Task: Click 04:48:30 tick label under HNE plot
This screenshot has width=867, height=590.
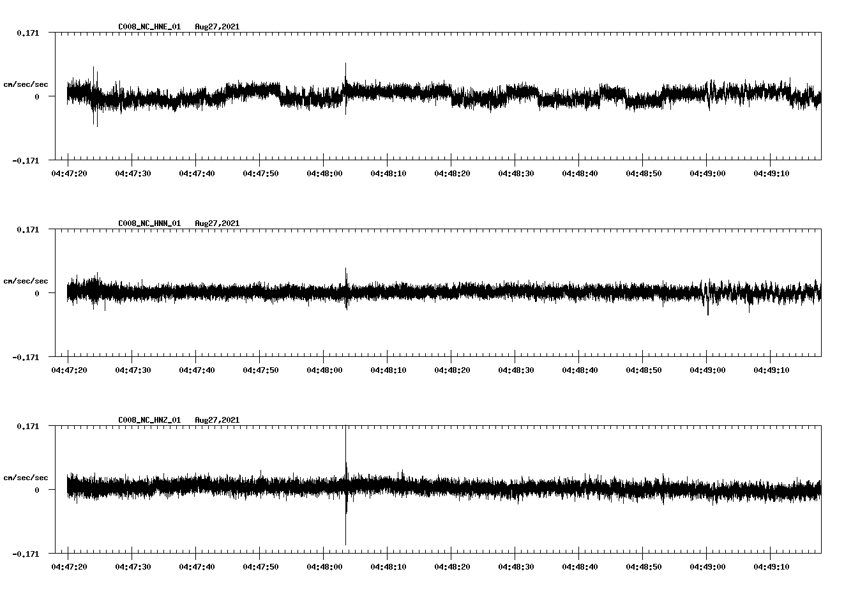Action: coord(516,174)
